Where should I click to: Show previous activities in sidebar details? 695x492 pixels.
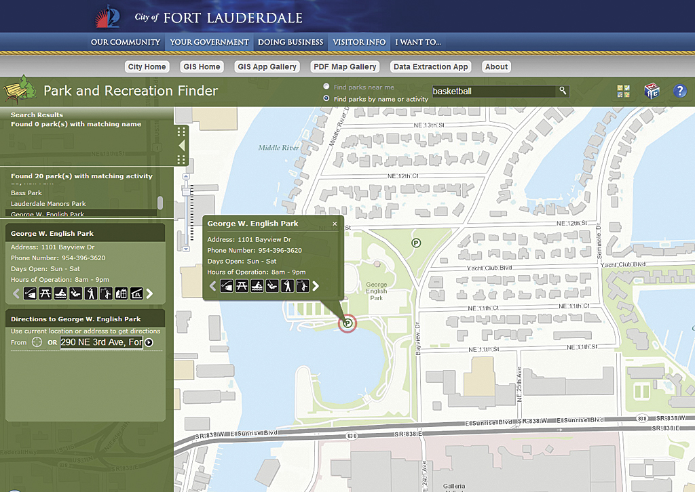tap(16, 293)
